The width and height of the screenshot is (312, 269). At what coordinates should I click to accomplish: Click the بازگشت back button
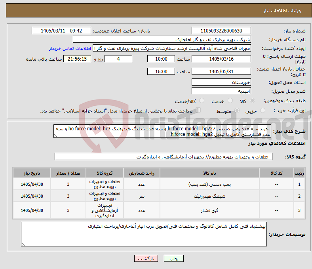pyautogui.click(x=146, y=258)
